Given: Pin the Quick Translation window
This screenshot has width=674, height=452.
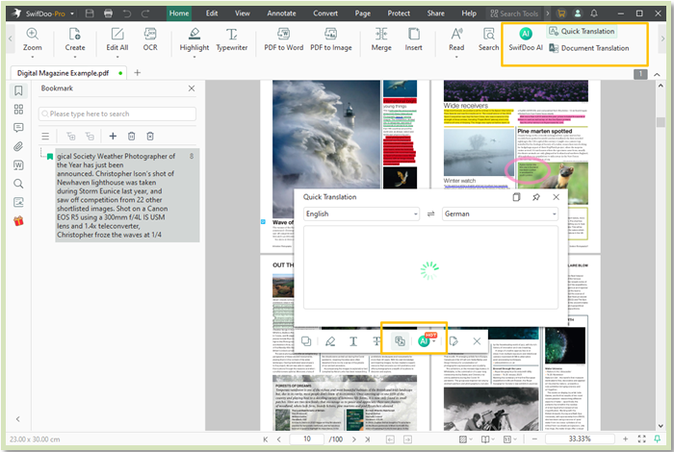Looking at the screenshot, I should click(x=534, y=197).
